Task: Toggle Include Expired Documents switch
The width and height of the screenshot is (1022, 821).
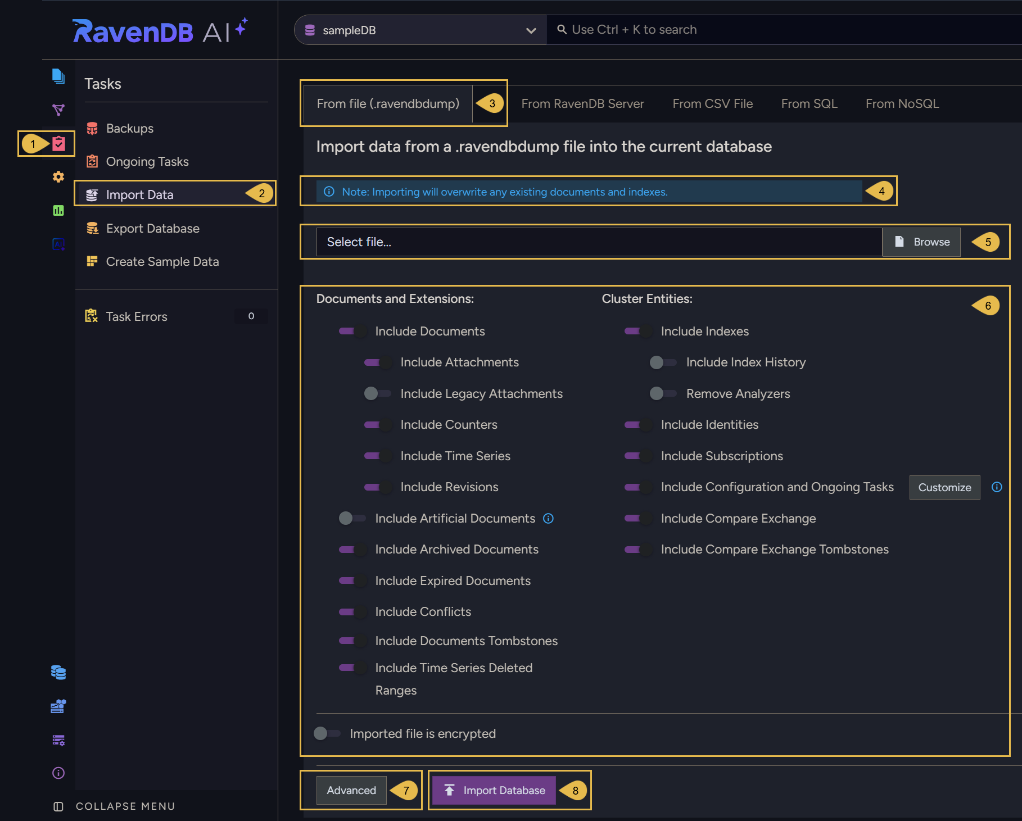Action: click(x=353, y=580)
